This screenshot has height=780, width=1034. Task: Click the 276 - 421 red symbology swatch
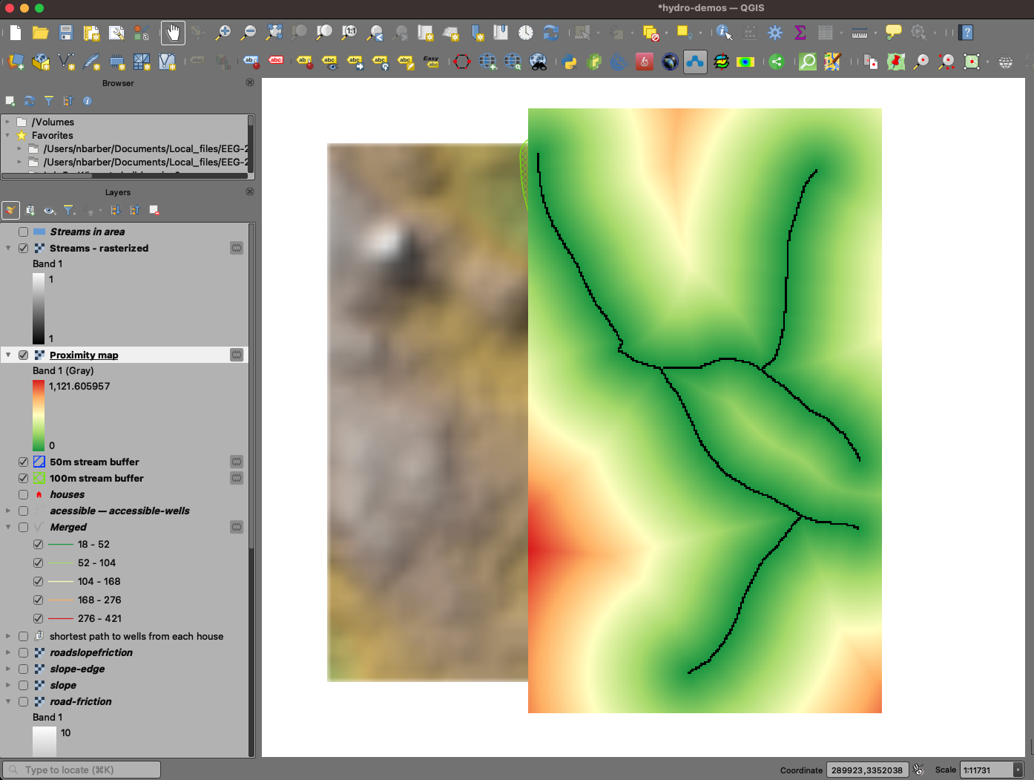tap(59, 618)
